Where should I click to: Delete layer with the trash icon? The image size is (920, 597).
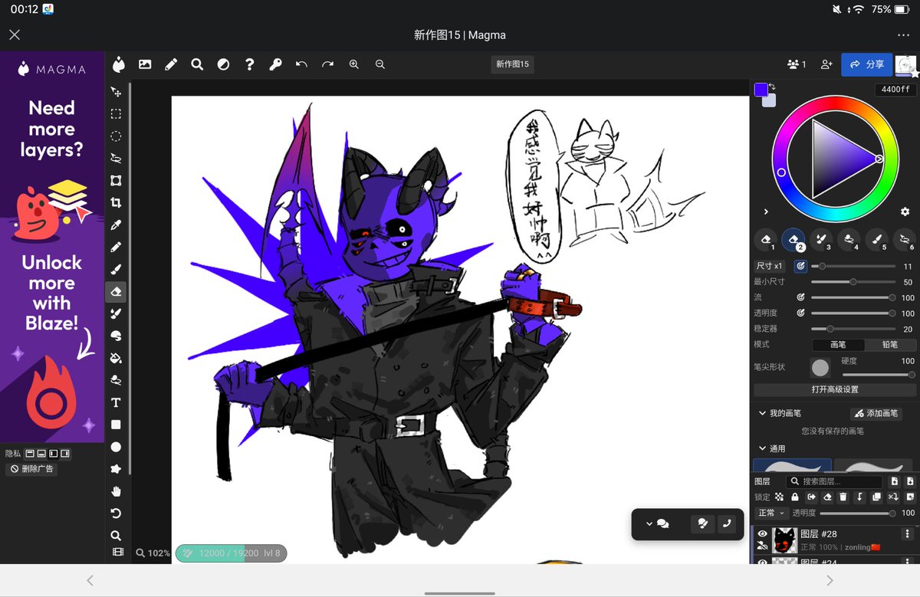(843, 497)
